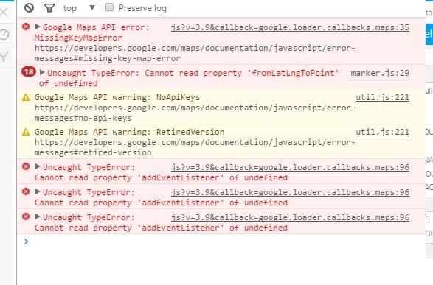The image size is (433, 285).
Task: Click the MissingKeyMapError text
Action: (78, 38)
